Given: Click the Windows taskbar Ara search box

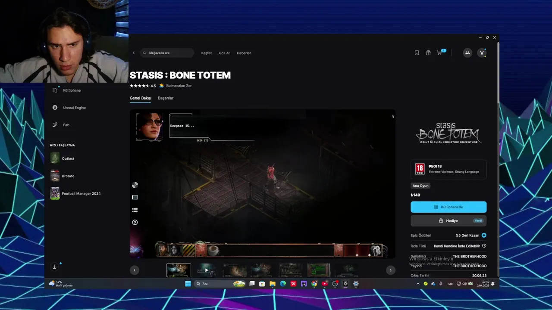Looking at the screenshot, I should click(220, 284).
